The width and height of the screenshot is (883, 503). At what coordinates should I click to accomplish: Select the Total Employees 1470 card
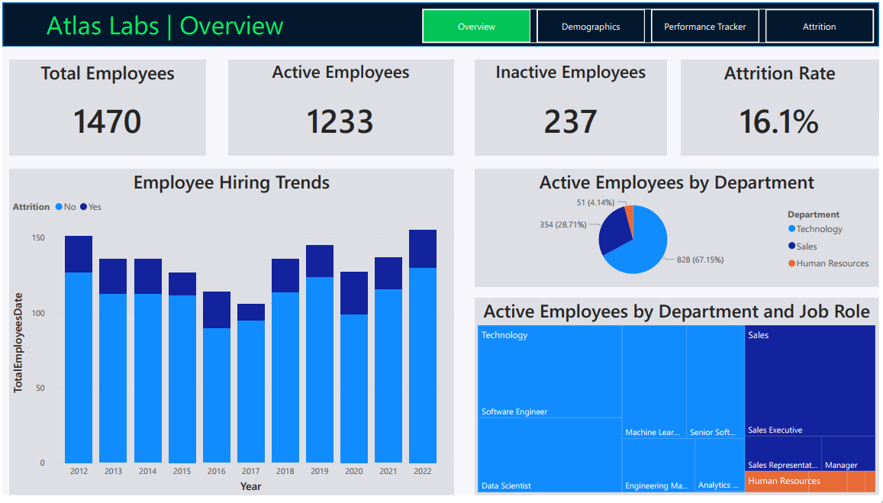click(x=108, y=108)
